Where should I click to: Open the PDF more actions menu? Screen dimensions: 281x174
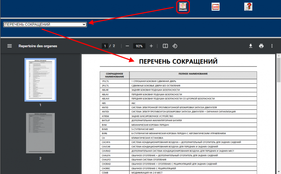272,46
